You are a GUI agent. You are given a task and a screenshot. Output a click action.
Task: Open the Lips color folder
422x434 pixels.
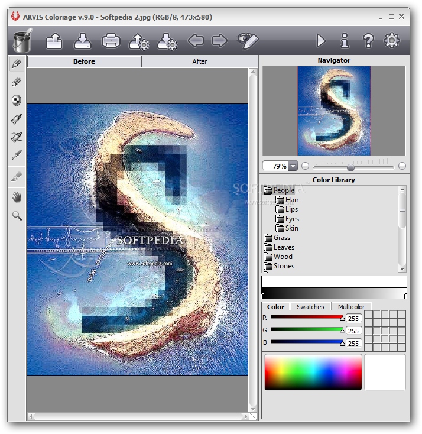287,209
